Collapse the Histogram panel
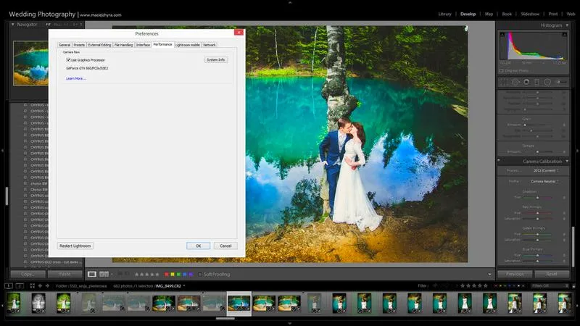Image resolution: width=580 pixels, height=326 pixels. 567,25
